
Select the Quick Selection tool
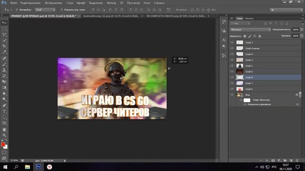pyautogui.click(x=4, y=40)
